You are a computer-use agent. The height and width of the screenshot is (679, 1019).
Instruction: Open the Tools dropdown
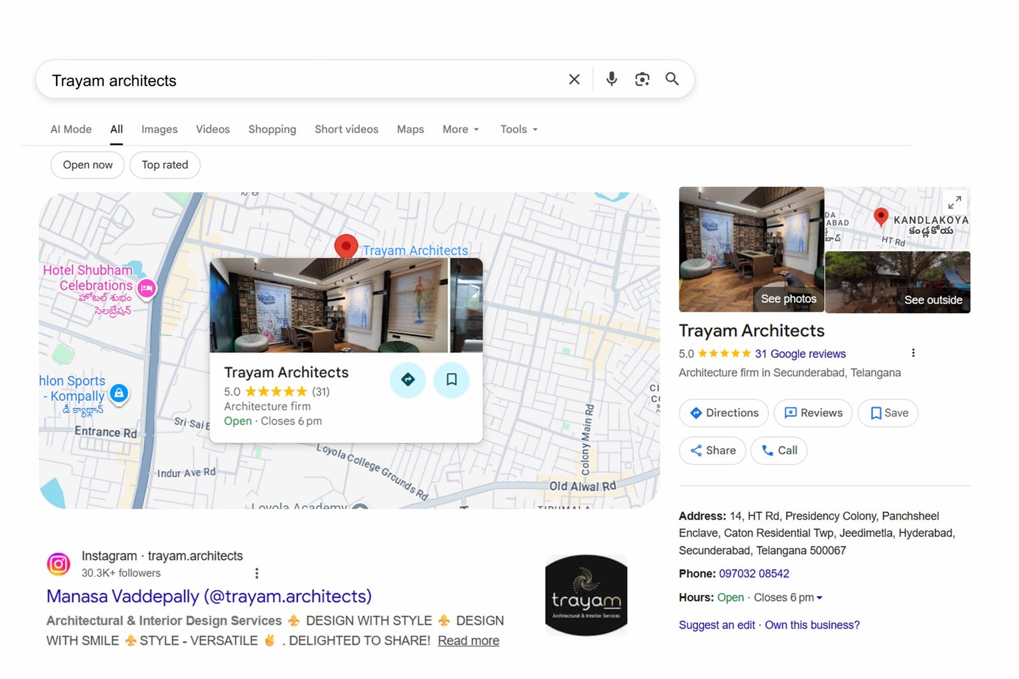click(x=518, y=129)
